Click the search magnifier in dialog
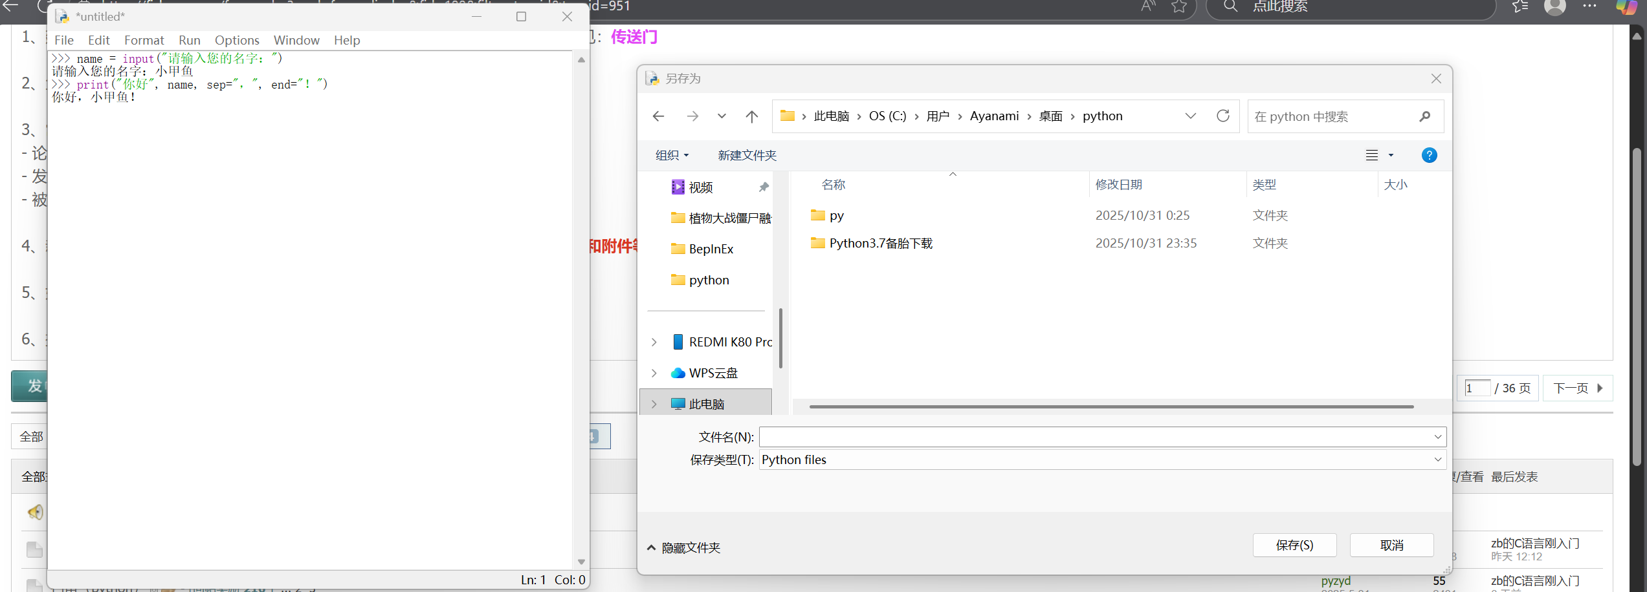 click(1424, 117)
